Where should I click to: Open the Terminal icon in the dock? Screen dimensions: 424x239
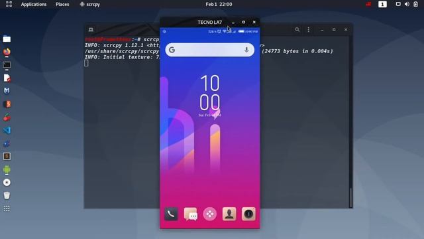(7, 65)
